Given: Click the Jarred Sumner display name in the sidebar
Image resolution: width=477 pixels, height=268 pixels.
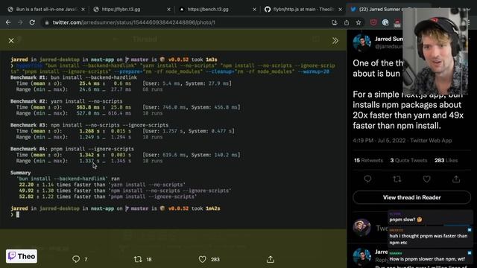Looking at the screenshot, I should pos(389,39).
